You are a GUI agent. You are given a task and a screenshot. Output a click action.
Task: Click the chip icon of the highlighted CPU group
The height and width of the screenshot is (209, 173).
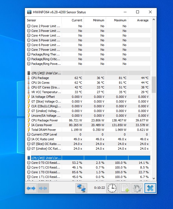point(29,158)
